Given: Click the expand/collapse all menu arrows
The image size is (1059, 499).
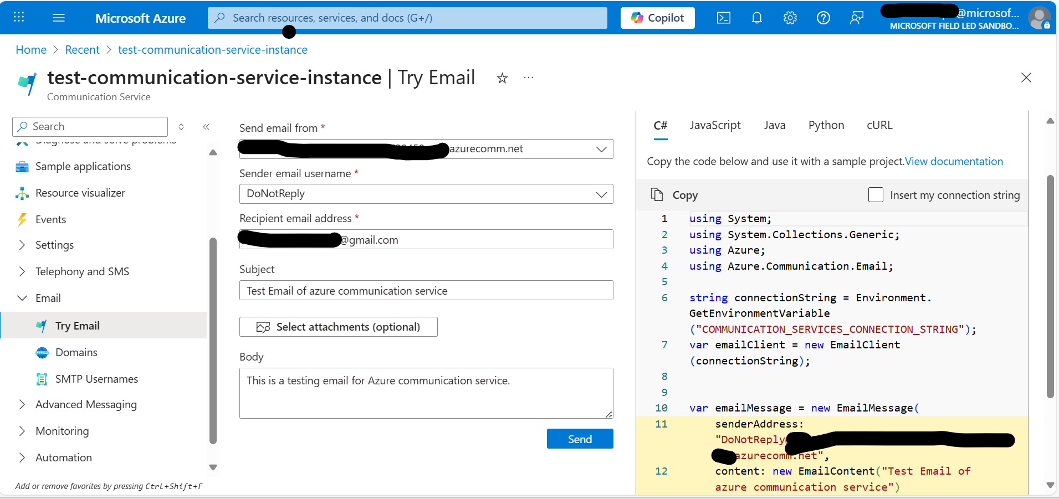Looking at the screenshot, I should point(181,127).
